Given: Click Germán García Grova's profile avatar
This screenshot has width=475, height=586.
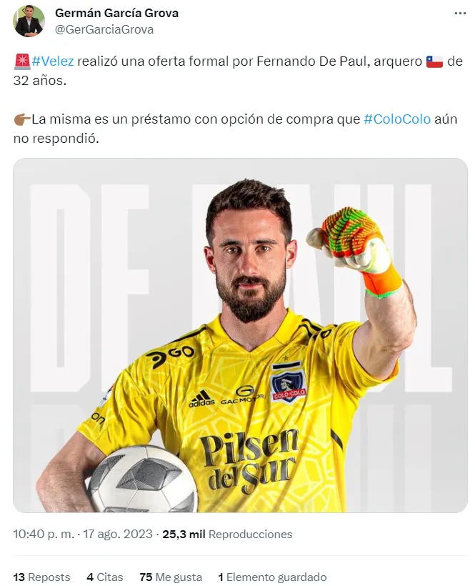Looking at the screenshot, I should point(29,21).
